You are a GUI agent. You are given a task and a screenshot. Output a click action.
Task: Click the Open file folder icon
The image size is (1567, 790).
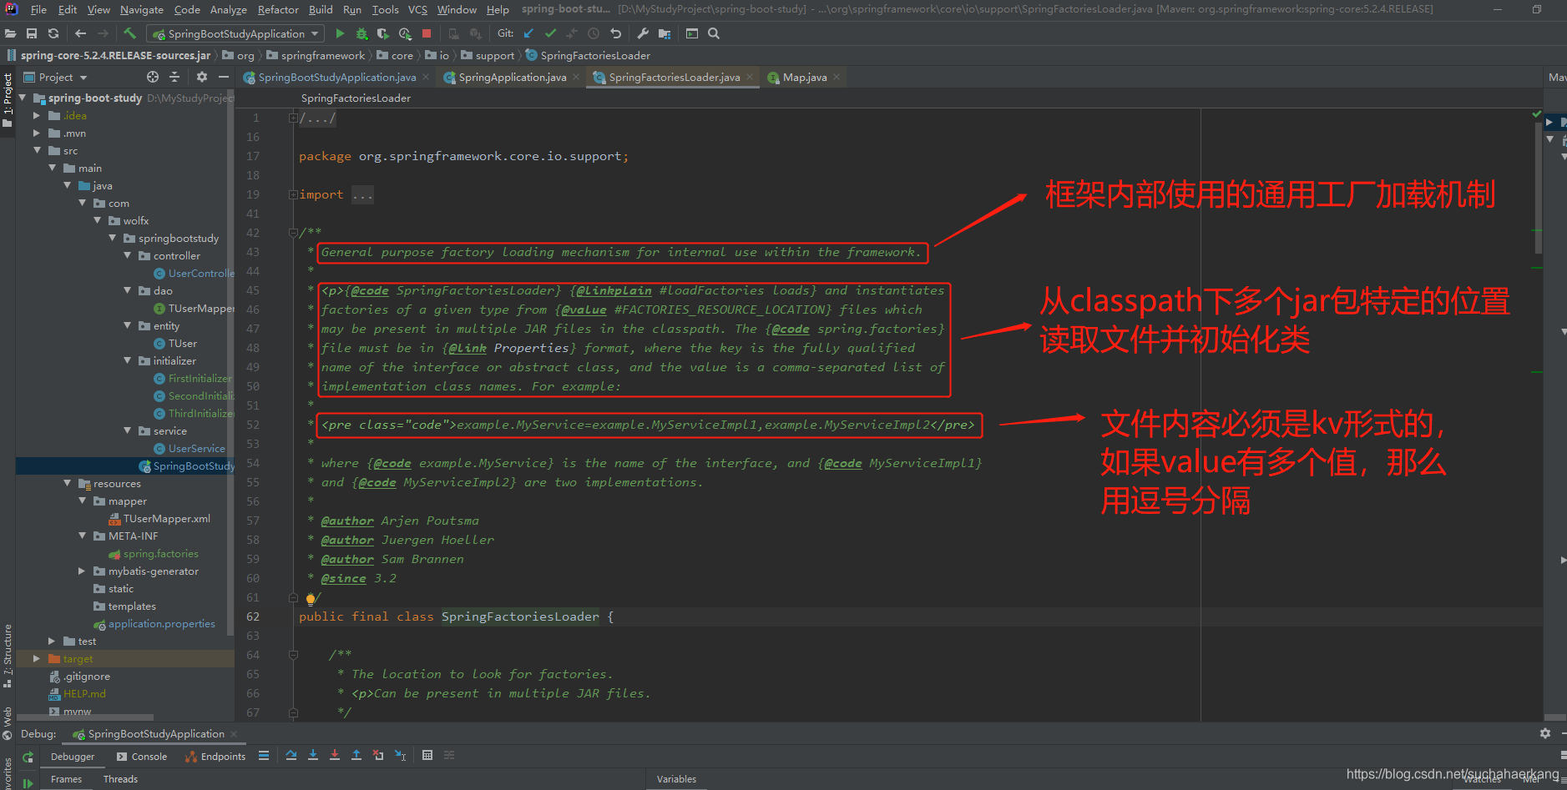click(10, 33)
